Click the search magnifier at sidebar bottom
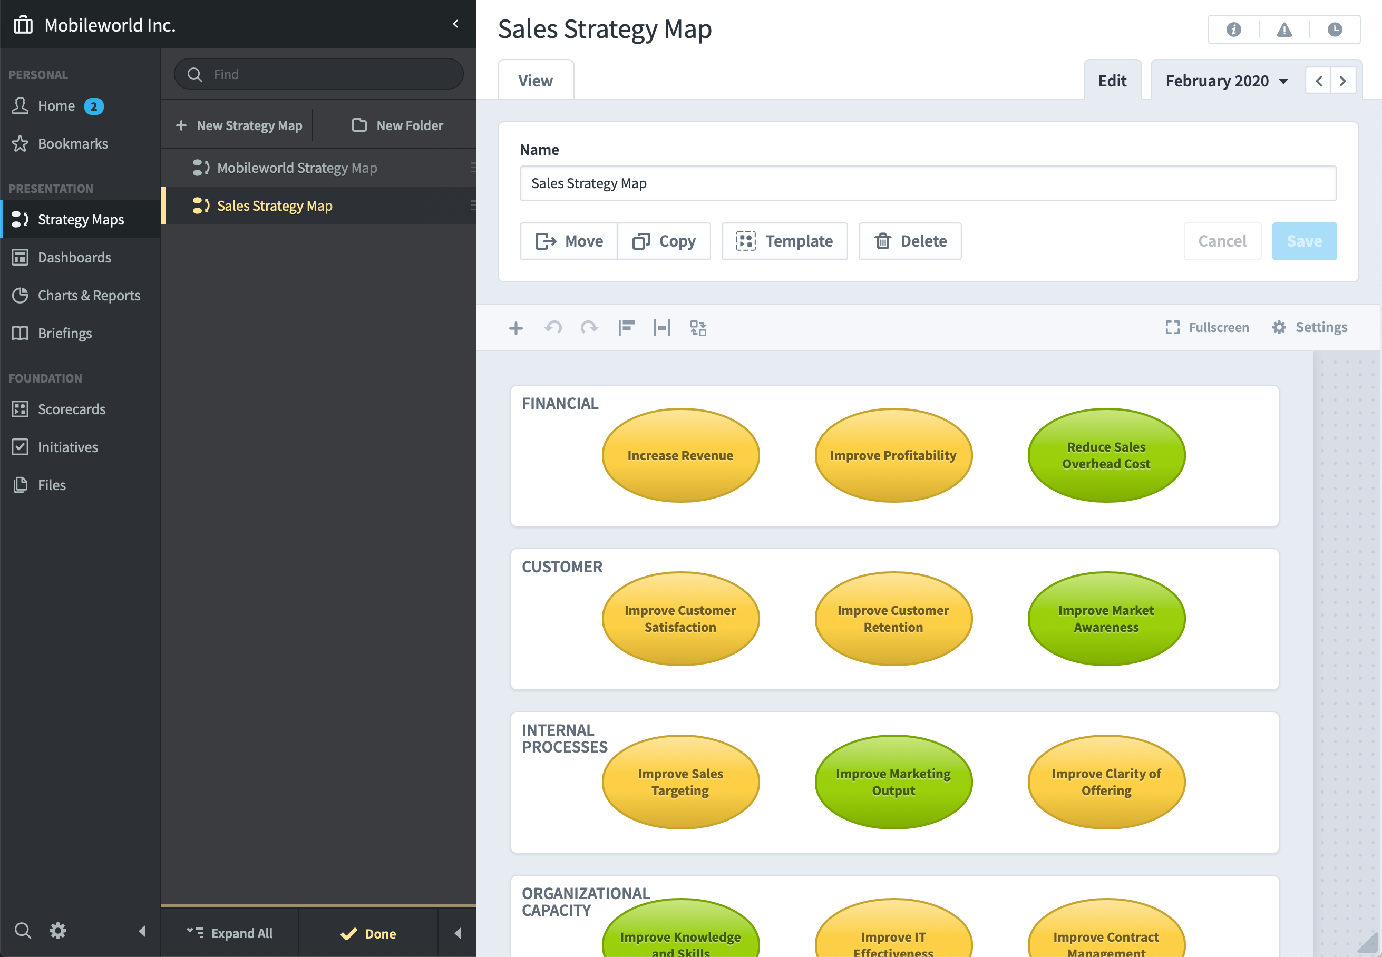This screenshot has width=1382, height=957. [x=23, y=931]
